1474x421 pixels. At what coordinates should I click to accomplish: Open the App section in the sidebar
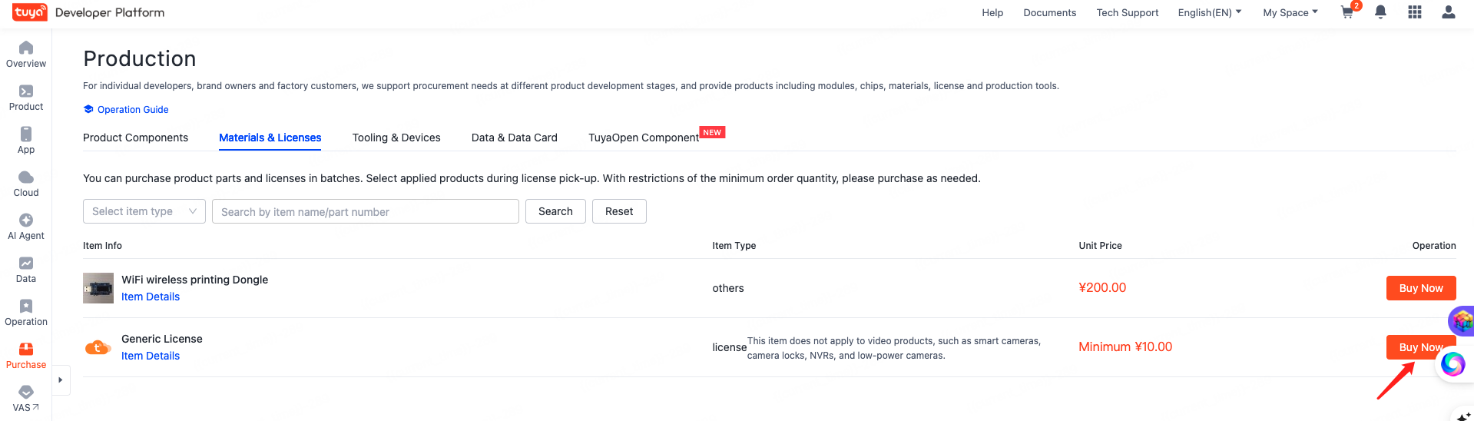26,140
